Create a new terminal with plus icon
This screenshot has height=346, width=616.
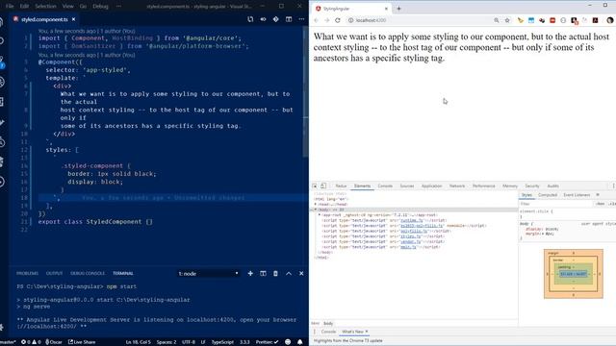pos(250,273)
